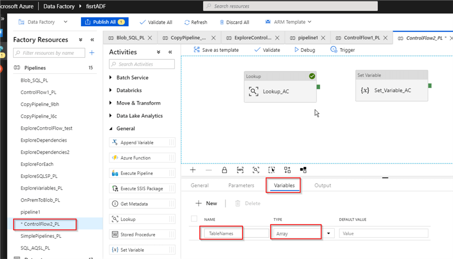Screen dimensions: 453x259
Task: Click the canvas zoom in plus icon
Action: pos(193,170)
